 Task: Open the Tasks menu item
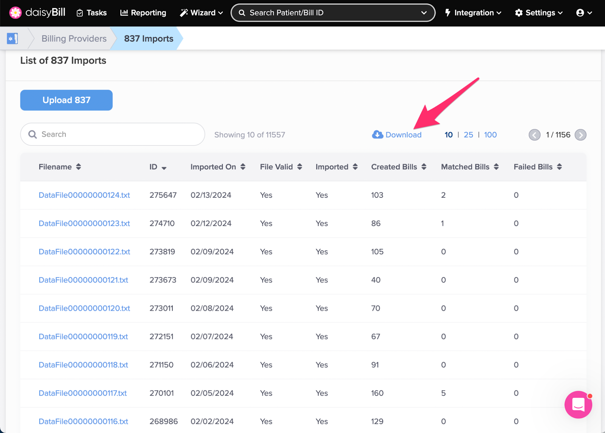tap(92, 13)
